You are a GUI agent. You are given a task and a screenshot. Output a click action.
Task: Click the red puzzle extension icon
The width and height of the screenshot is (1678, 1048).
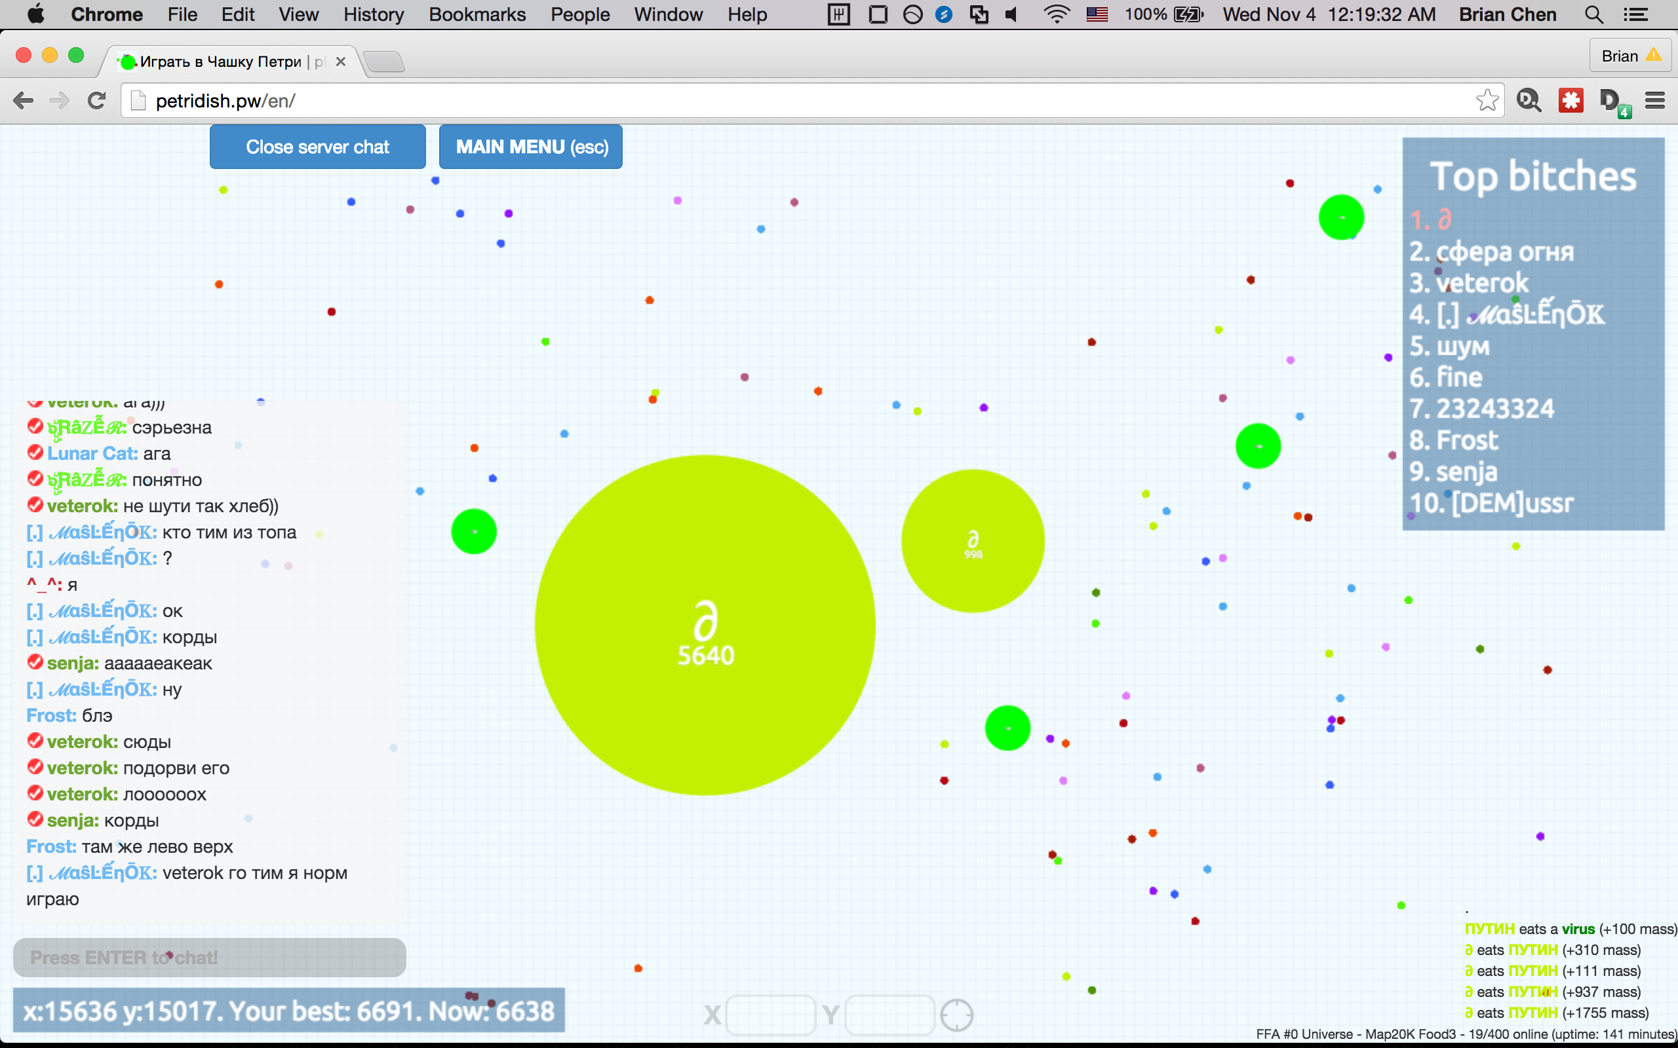pos(1571,101)
